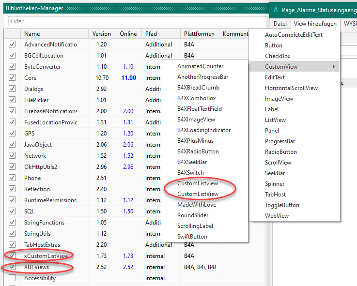Uncheck the XUI Views library checkbox
Viewport: 357px width, 286px height.
click(x=12, y=267)
